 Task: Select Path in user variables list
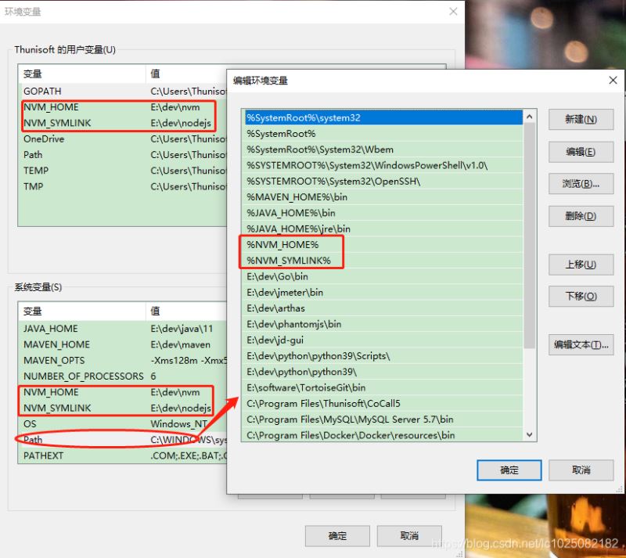coord(123,155)
